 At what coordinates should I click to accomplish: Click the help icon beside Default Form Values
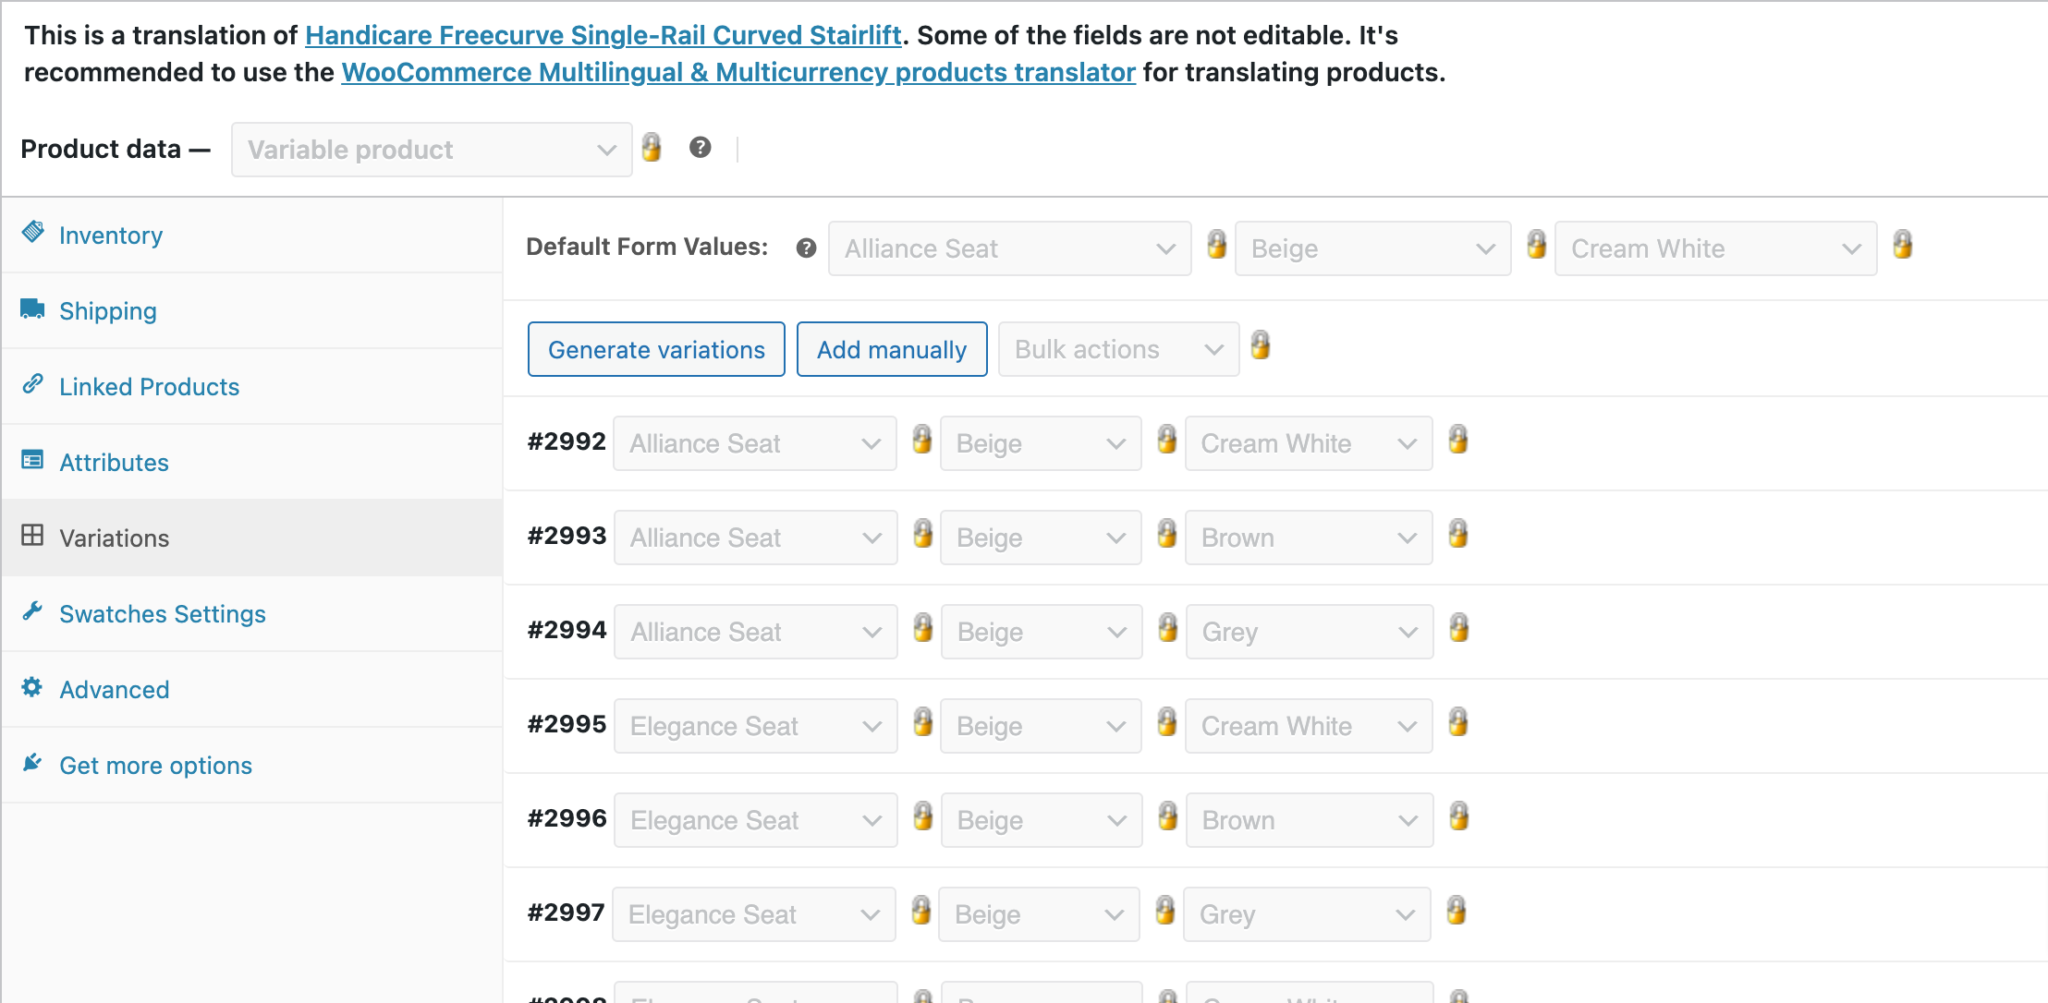click(806, 248)
